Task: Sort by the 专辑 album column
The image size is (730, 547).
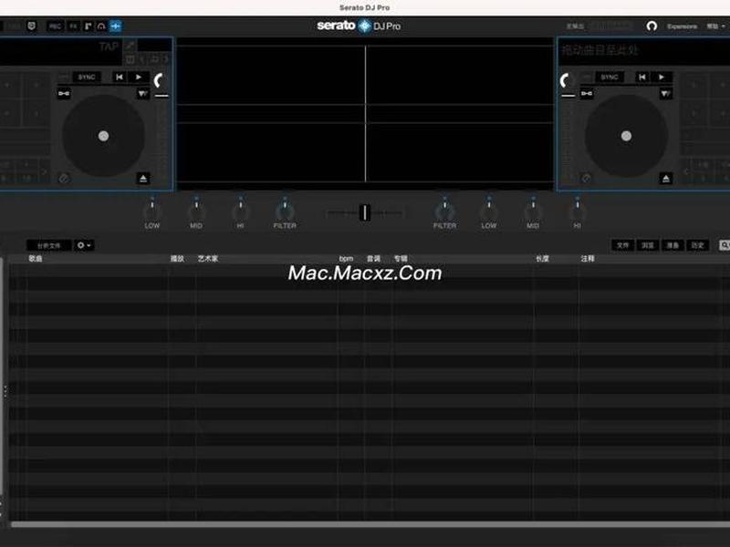Action: click(401, 259)
